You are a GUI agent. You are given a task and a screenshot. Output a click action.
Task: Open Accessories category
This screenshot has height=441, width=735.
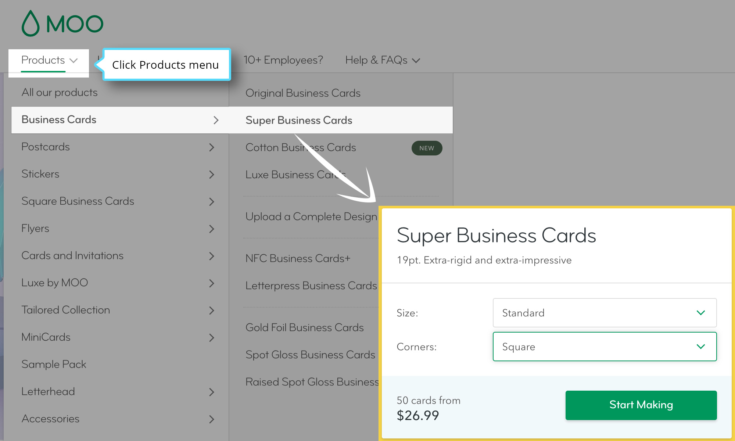pyautogui.click(x=50, y=419)
